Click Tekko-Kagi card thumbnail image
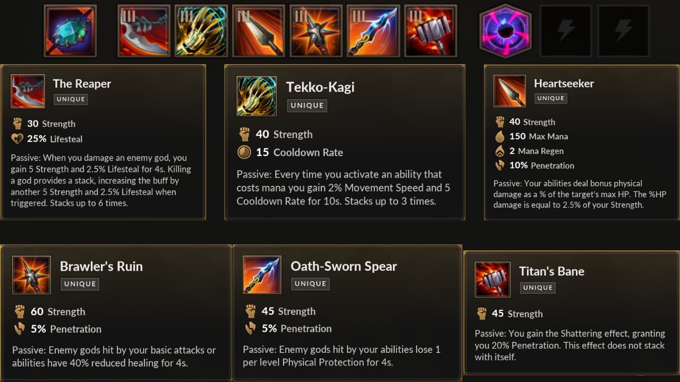This screenshot has width=680, height=382. [257, 96]
